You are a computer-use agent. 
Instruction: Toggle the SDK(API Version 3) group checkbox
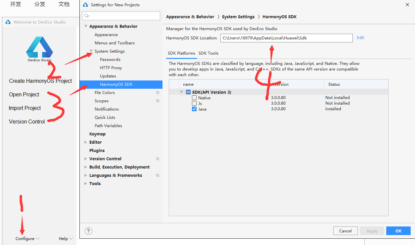(x=188, y=92)
